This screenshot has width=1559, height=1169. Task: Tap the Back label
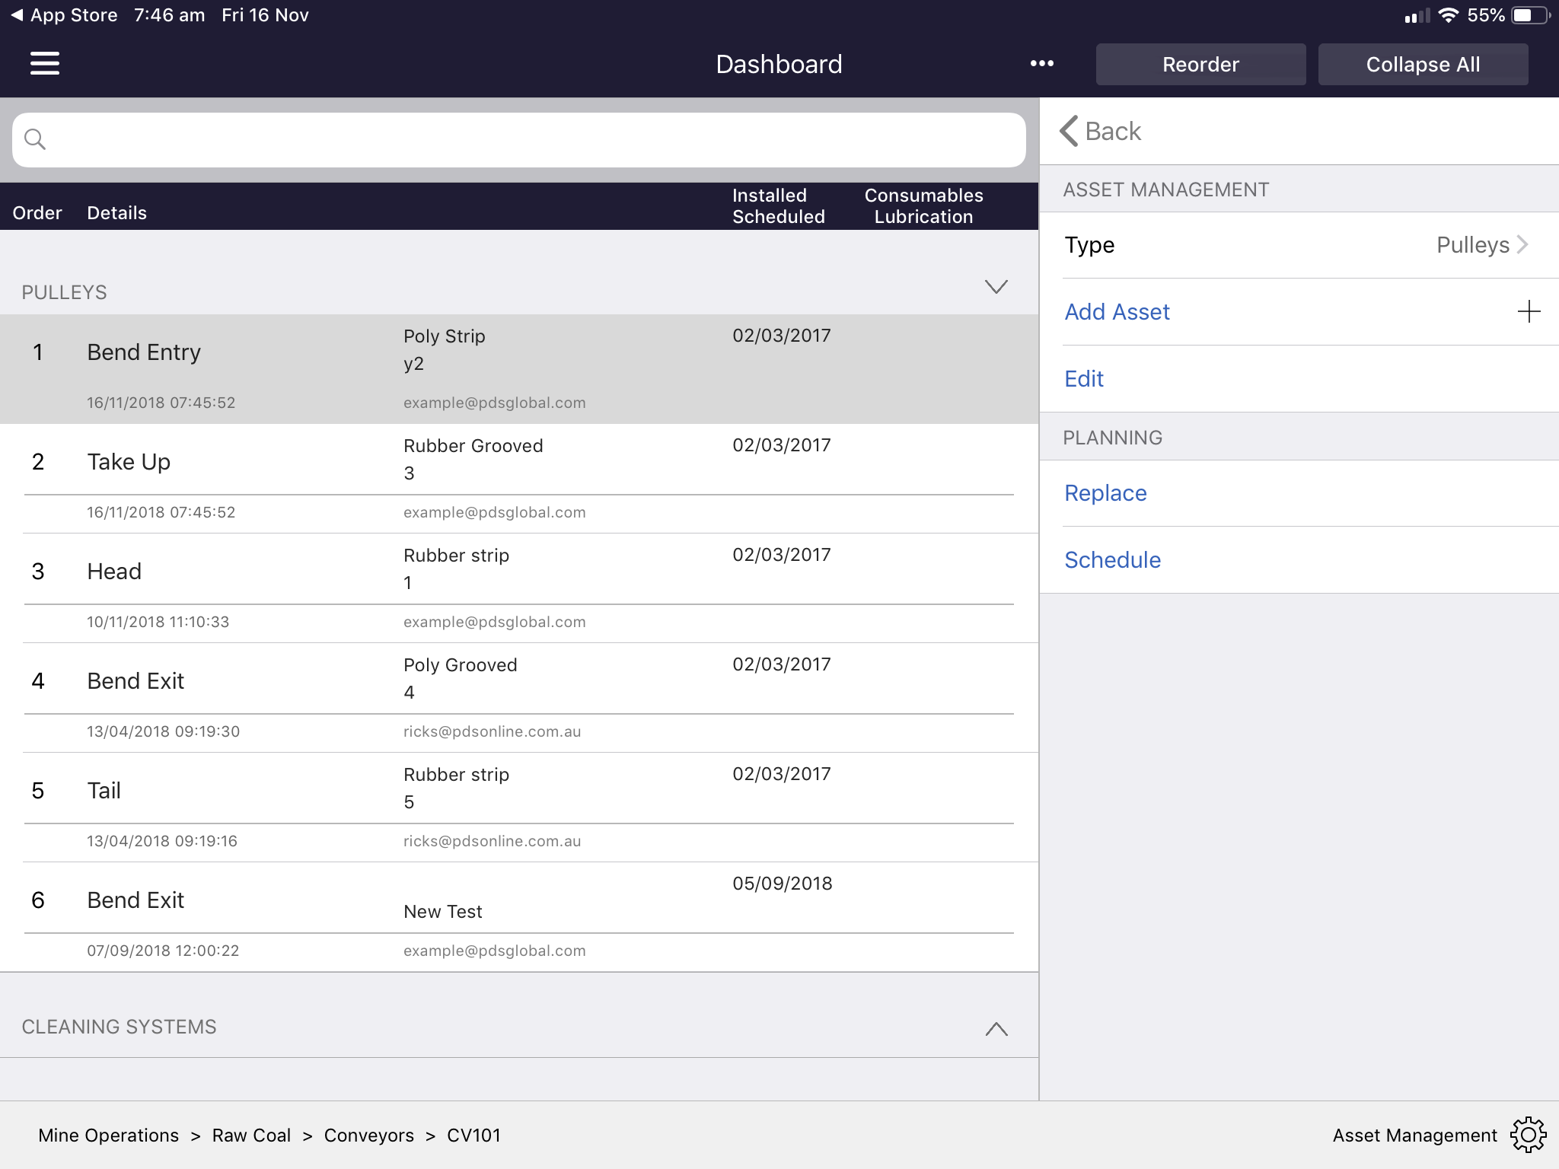[1112, 131]
